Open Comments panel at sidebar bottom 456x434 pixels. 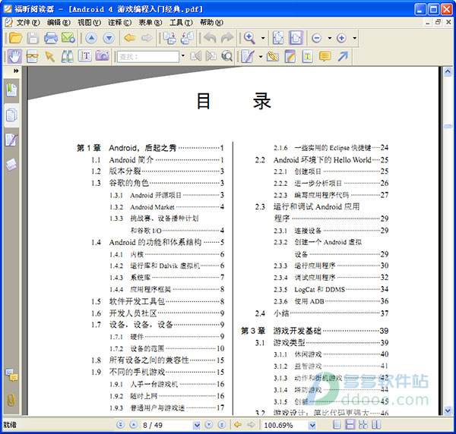tap(11, 375)
